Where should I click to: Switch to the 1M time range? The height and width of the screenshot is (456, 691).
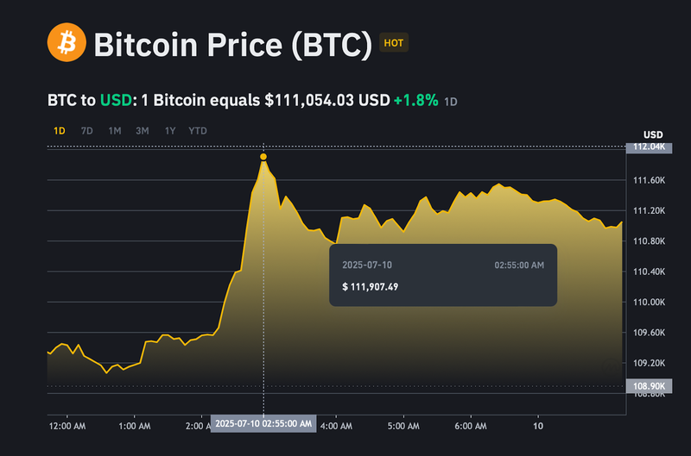click(x=114, y=131)
